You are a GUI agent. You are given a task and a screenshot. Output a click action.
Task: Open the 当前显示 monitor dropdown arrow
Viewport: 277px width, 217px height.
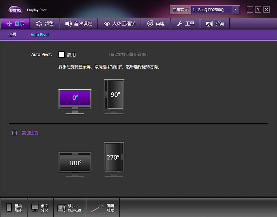tap(235, 10)
